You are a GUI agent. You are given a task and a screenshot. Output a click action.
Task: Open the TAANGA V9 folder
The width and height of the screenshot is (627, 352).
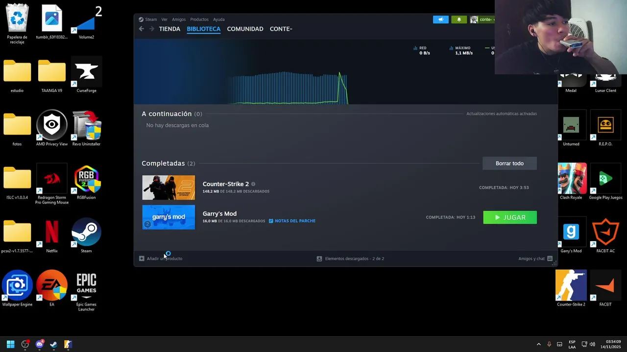tap(51, 76)
